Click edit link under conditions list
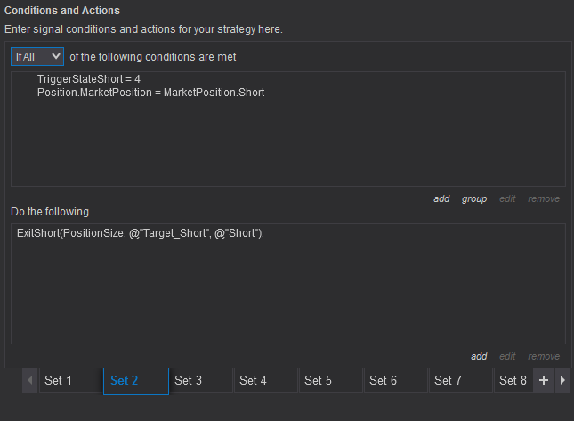The width and height of the screenshot is (574, 421). pos(507,198)
